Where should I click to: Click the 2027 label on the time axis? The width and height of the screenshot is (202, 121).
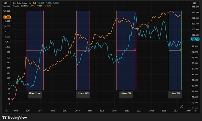tap(189, 111)
